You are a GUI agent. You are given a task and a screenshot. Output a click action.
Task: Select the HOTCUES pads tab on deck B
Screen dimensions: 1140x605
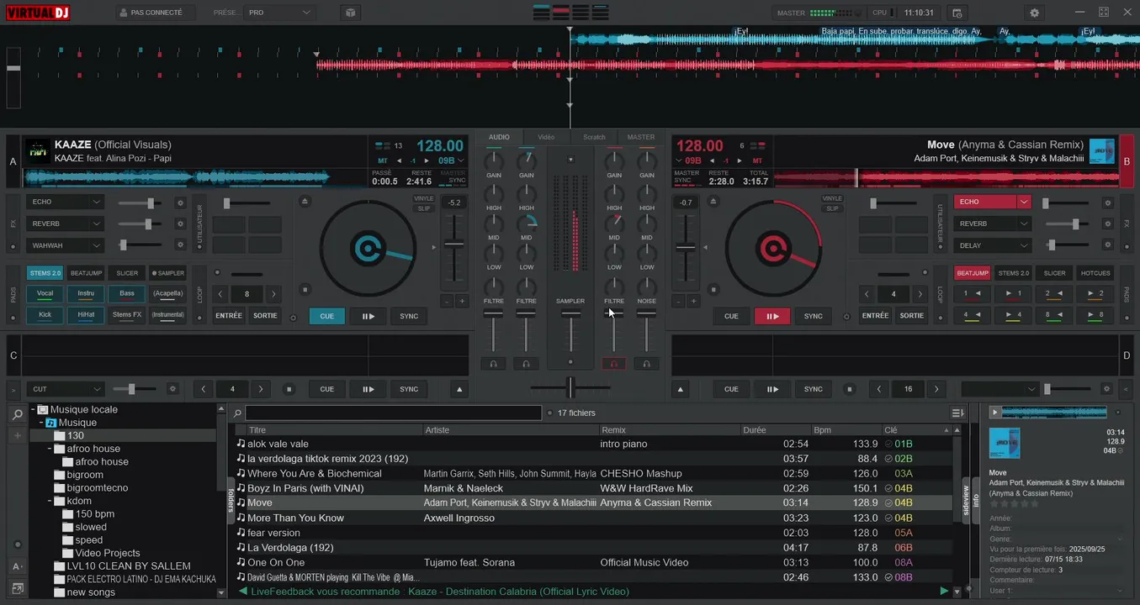(x=1095, y=273)
